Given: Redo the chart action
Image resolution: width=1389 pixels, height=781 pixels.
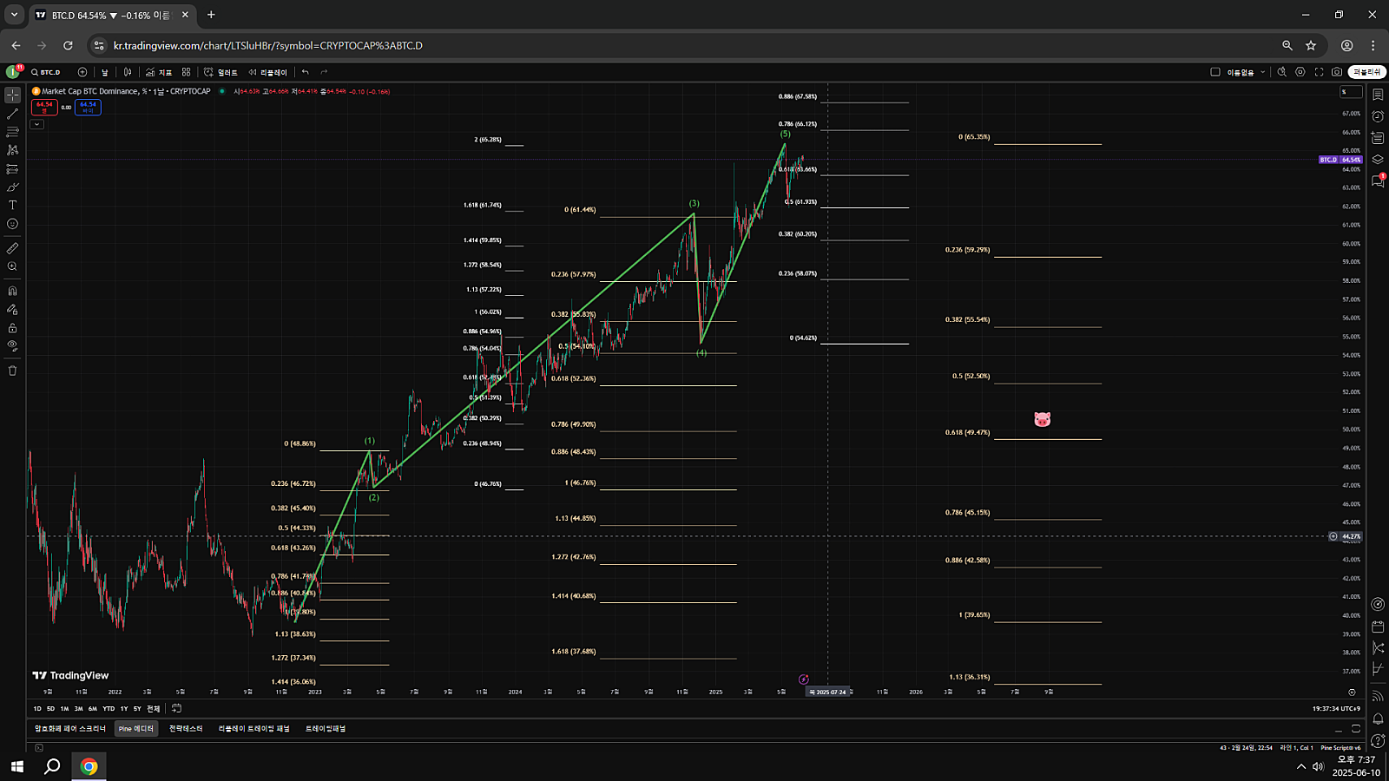Looking at the screenshot, I should (324, 72).
